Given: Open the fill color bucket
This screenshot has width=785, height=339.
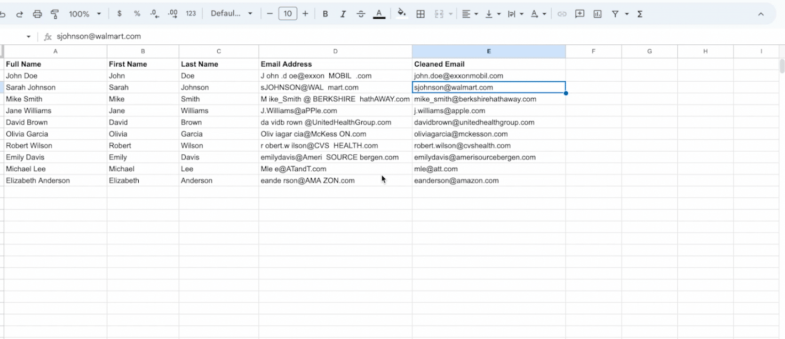Looking at the screenshot, I should [x=402, y=13].
